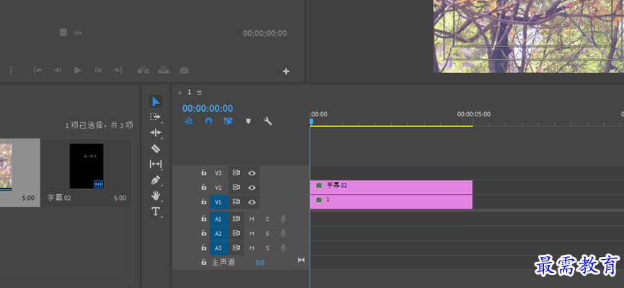This screenshot has height=288, width=624.
Task: Step back one frame in Source monitor
Action: click(x=58, y=70)
